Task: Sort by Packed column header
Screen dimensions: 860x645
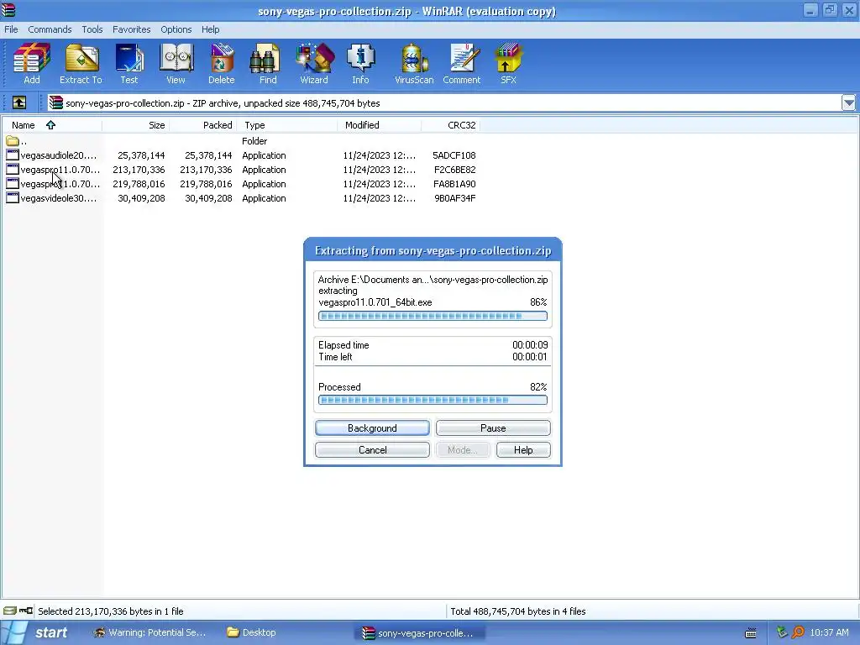Action: click(202, 125)
